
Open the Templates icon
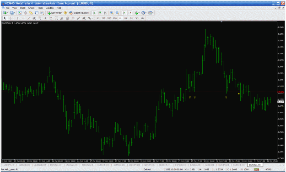point(150,13)
